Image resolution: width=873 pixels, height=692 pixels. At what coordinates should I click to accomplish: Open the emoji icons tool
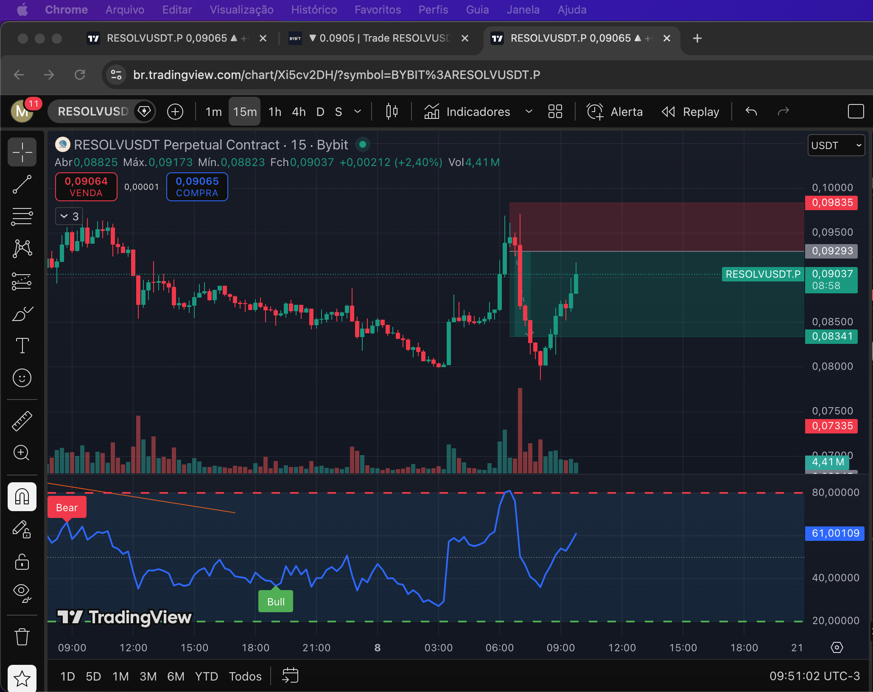pyautogui.click(x=22, y=378)
